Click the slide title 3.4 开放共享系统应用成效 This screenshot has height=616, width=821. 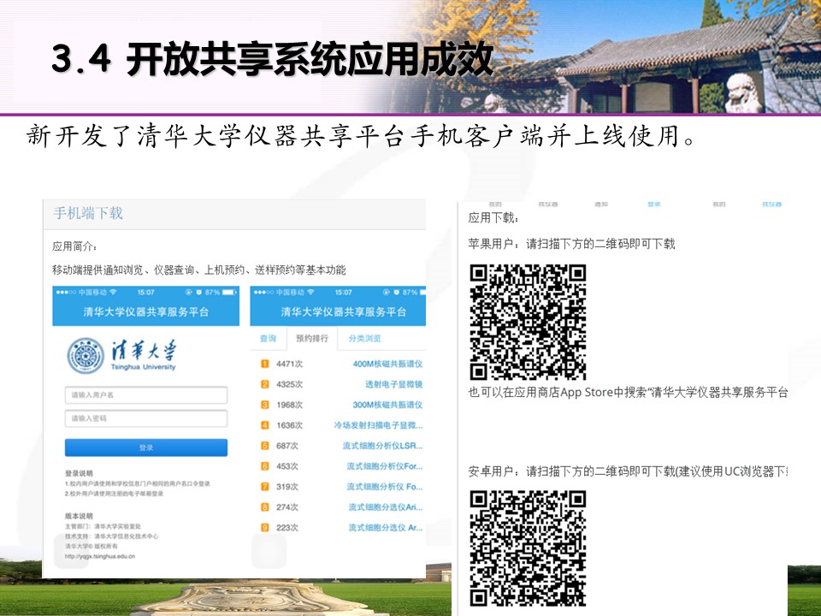[272, 59]
